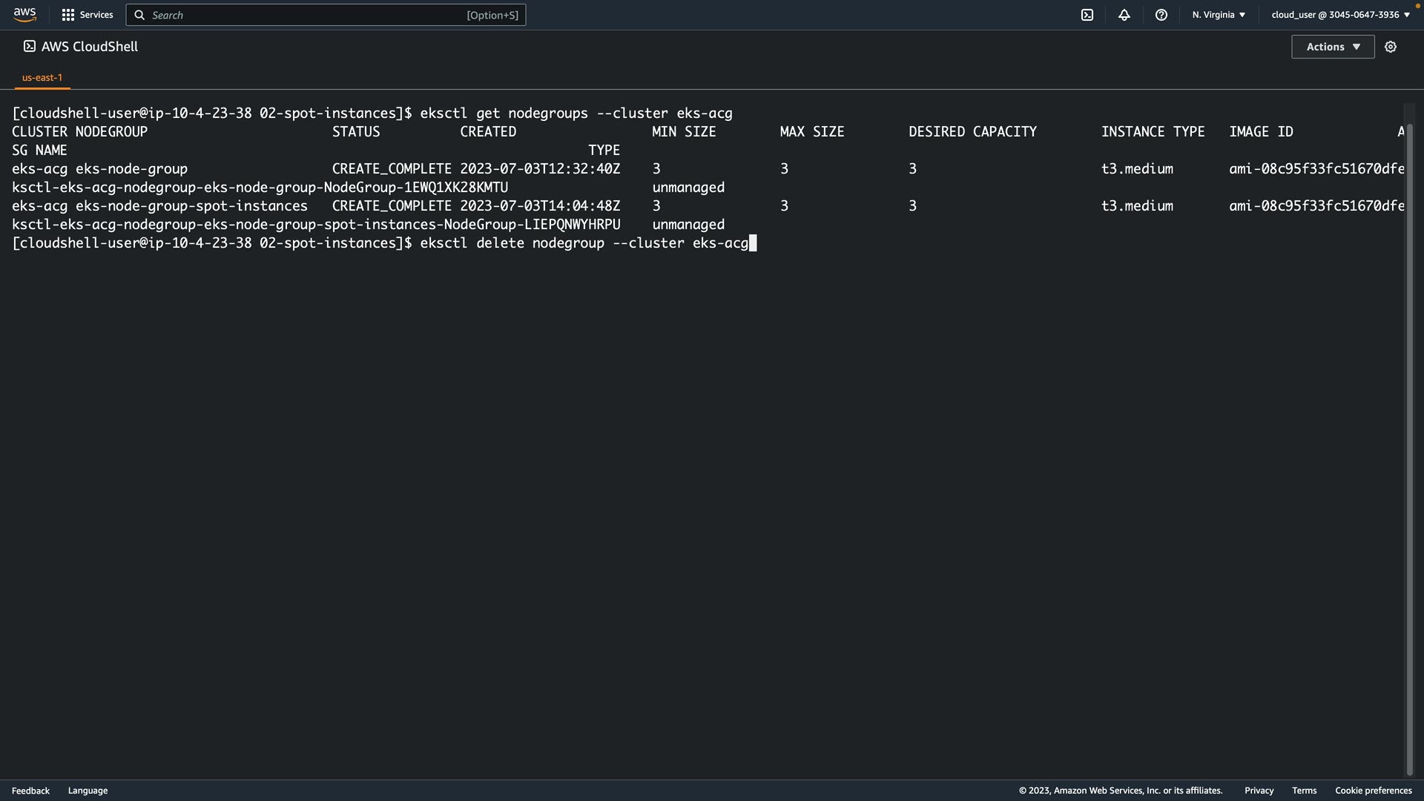Click the AWS logo home icon

click(x=24, y=14)
